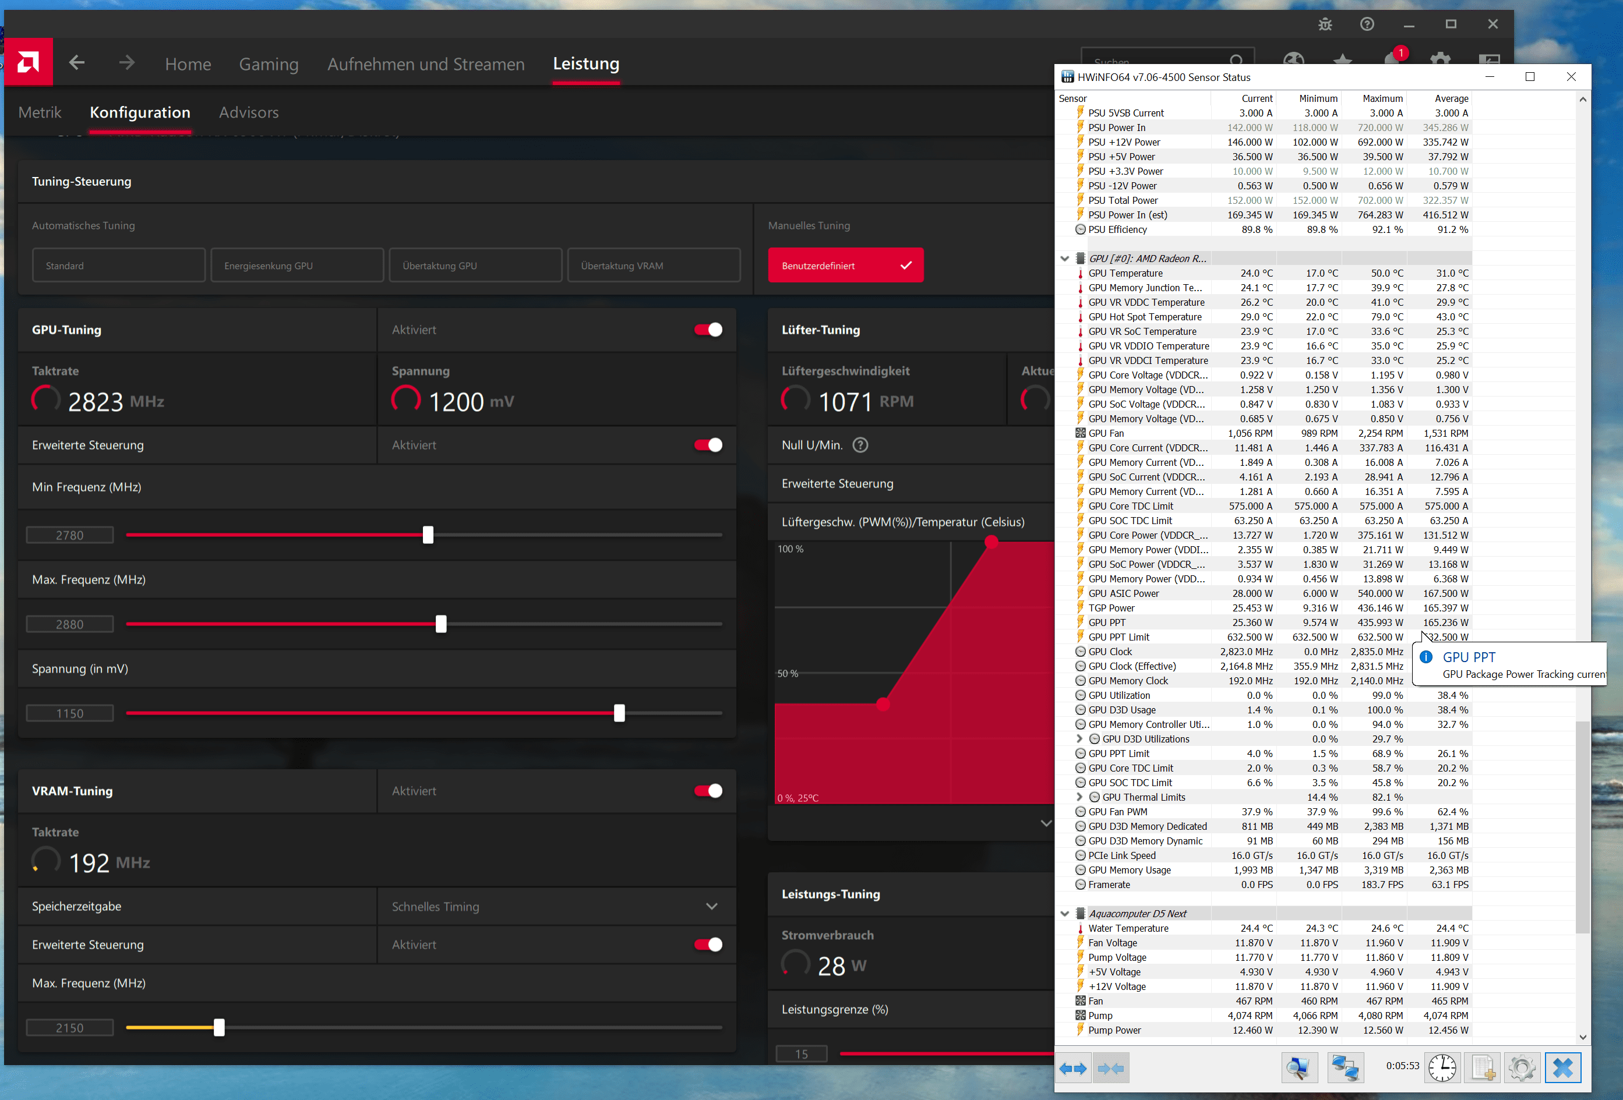The image size is (1623, 1100).
Task: Collapse the GPU [#0] AMD Radeon group
Action: point(1064,259)
